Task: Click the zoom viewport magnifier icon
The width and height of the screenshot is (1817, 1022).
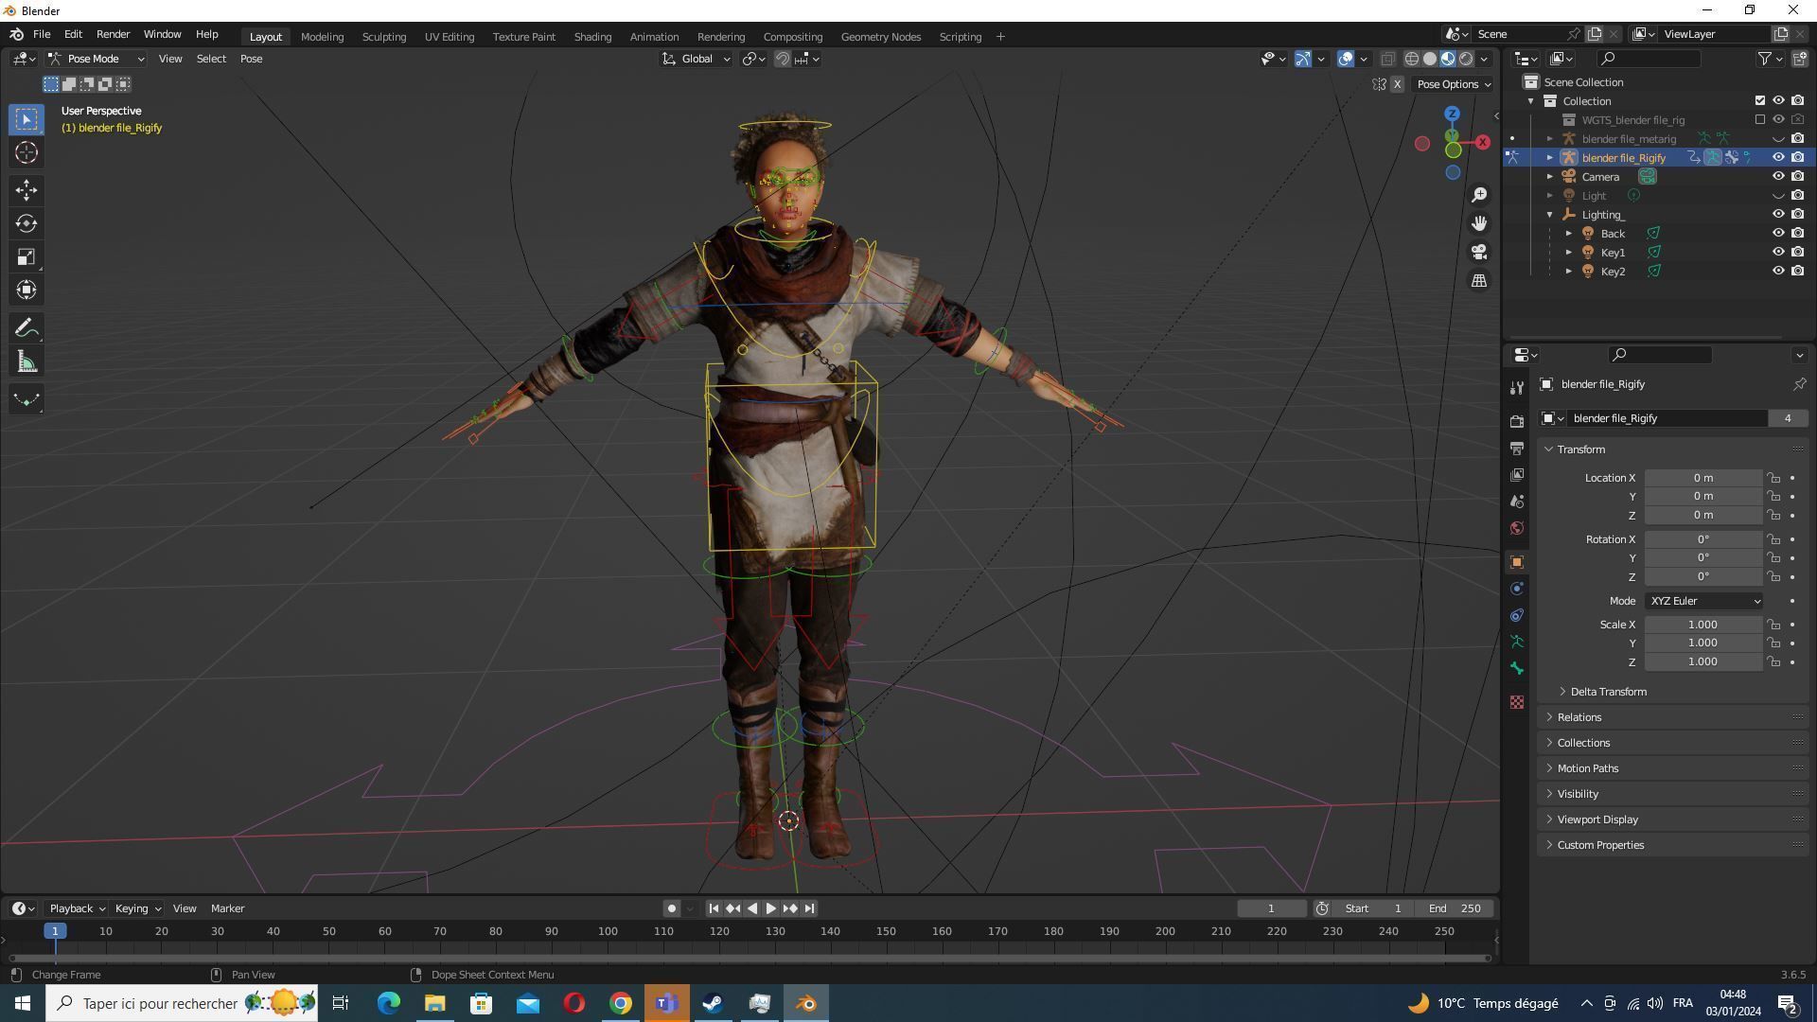Action: [x=1479, y=195]
